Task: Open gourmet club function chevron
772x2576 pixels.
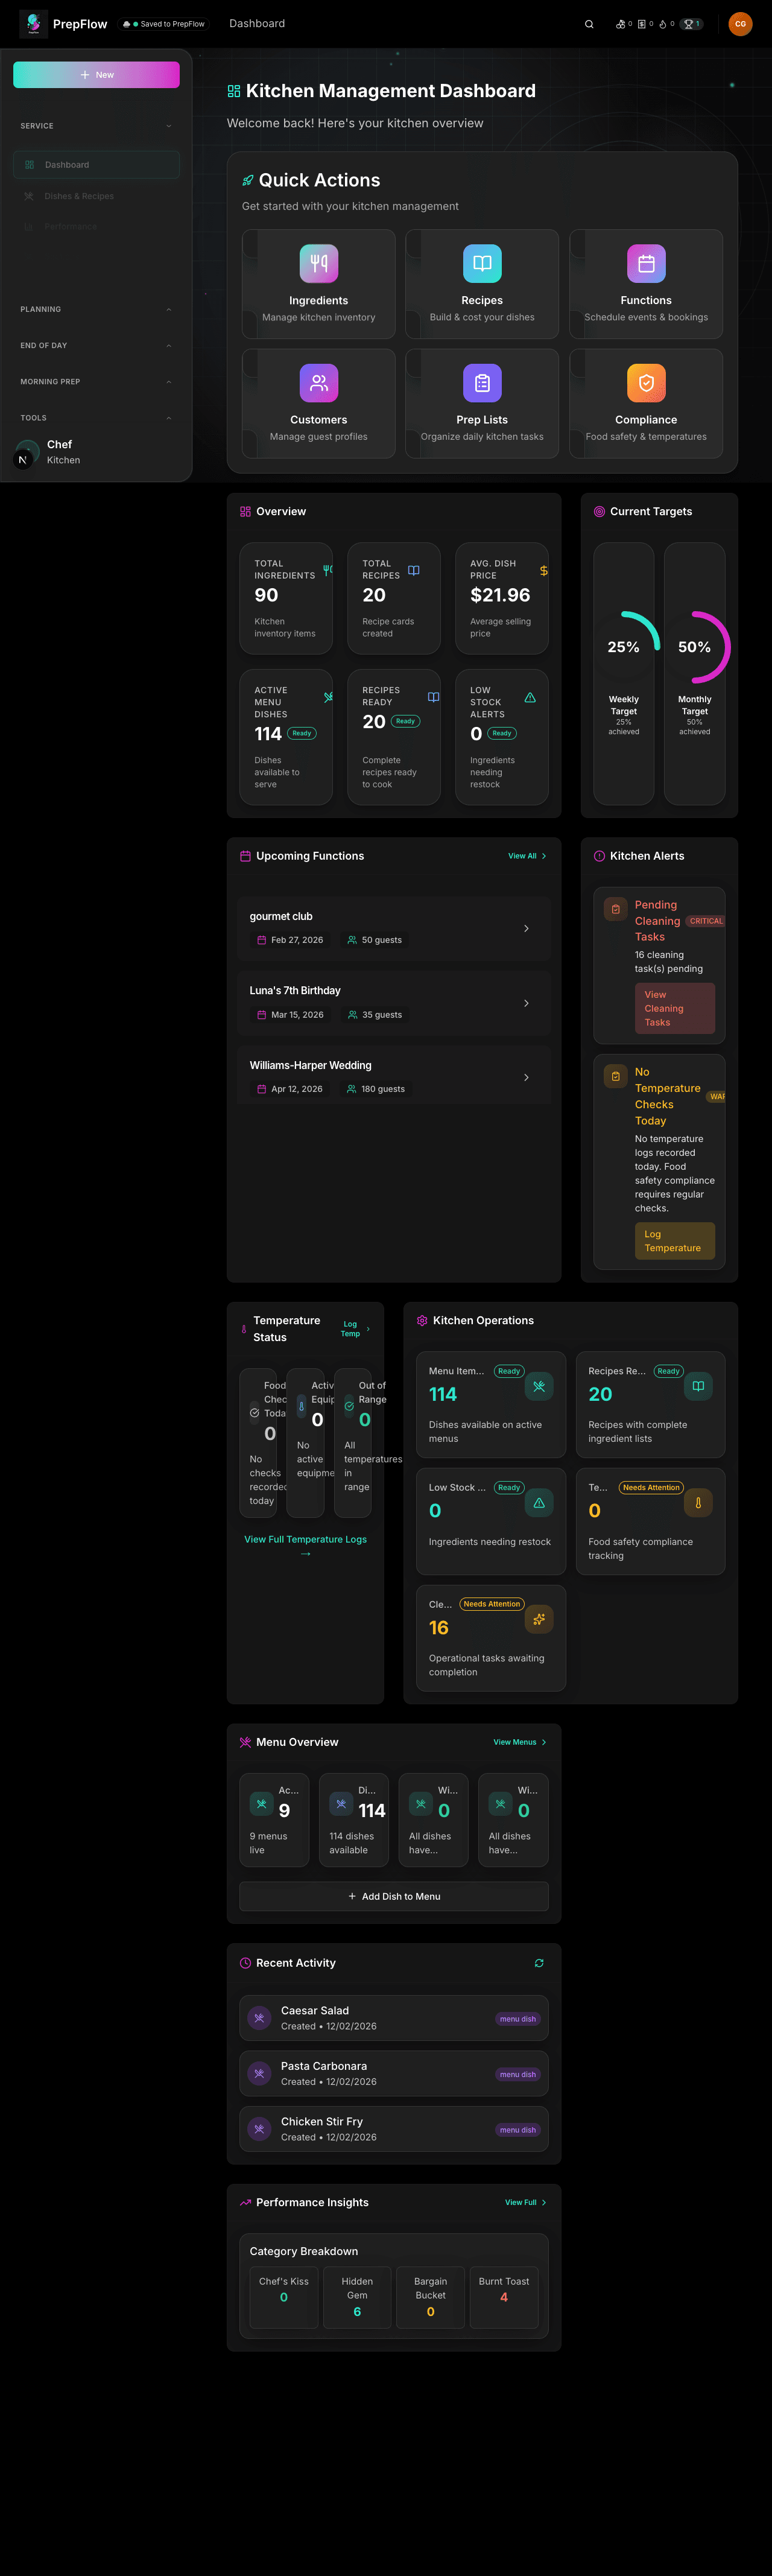Action: [526, 929]
